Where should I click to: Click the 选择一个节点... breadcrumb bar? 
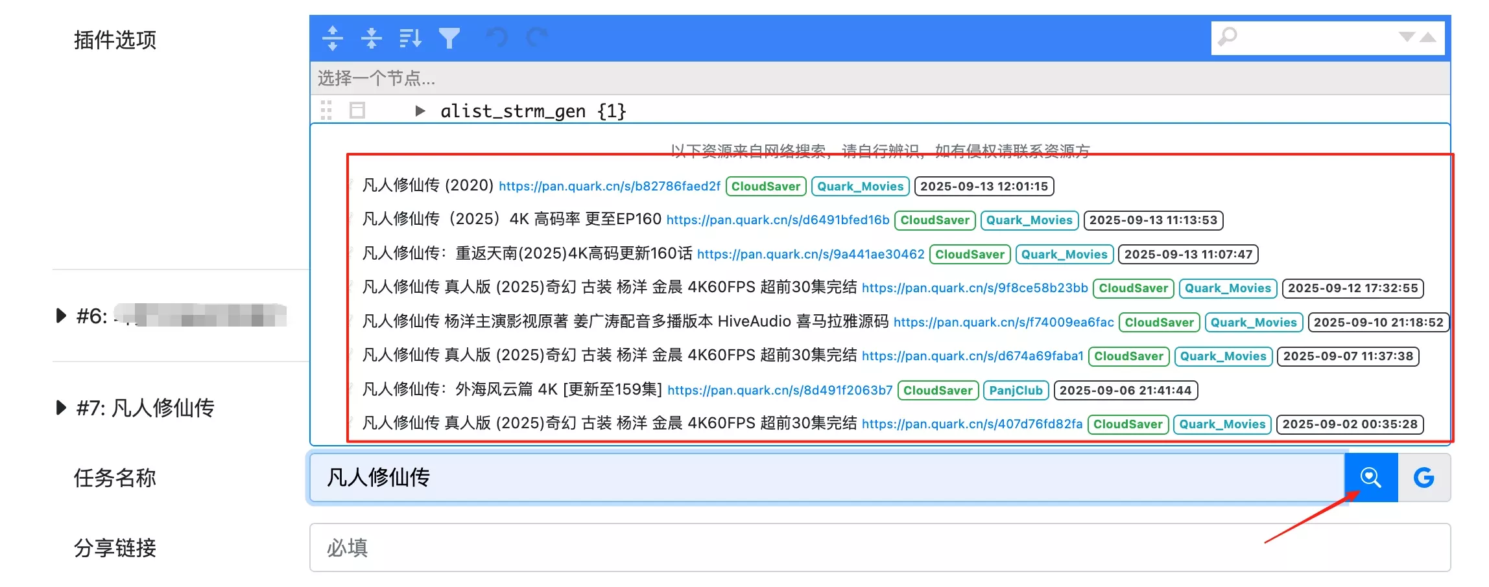click(880, 78)
